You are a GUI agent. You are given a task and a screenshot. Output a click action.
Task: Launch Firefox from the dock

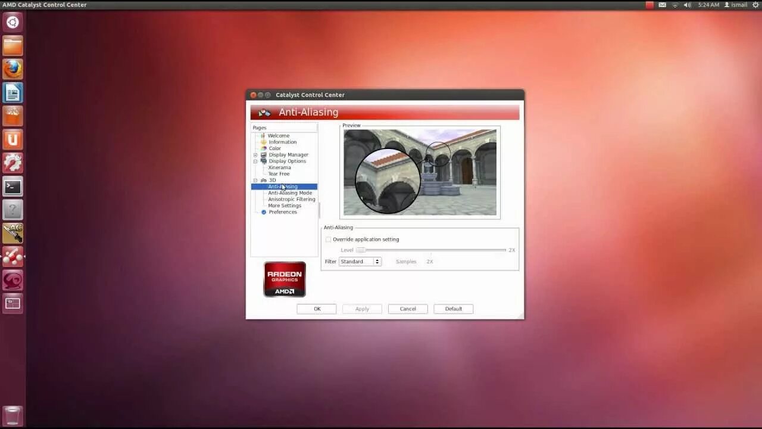pos(13,69)
